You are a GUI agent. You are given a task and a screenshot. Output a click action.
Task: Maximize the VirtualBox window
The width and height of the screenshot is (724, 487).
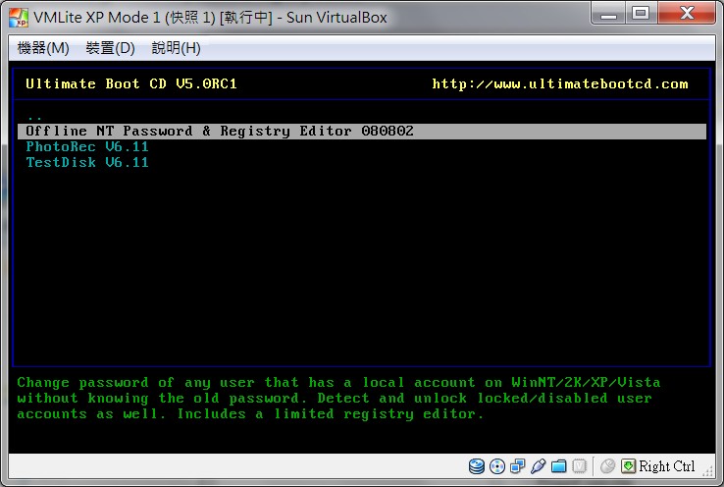point(641,14)
